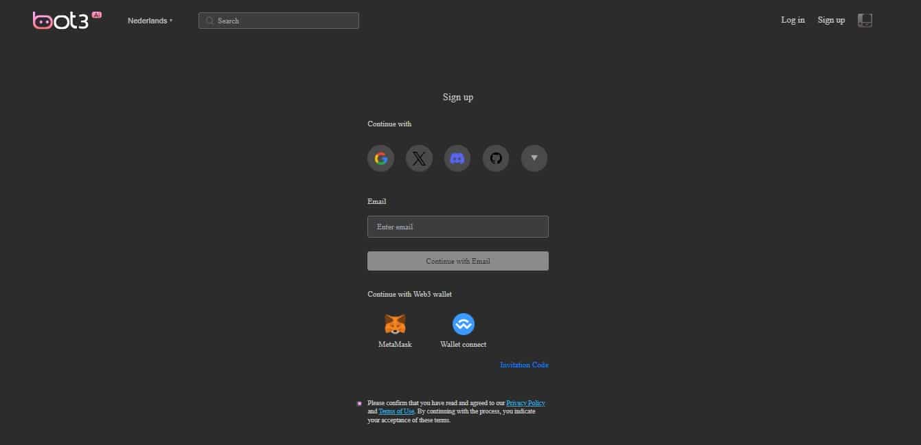Continue with the X (Twitter) icon

(419, 159)
